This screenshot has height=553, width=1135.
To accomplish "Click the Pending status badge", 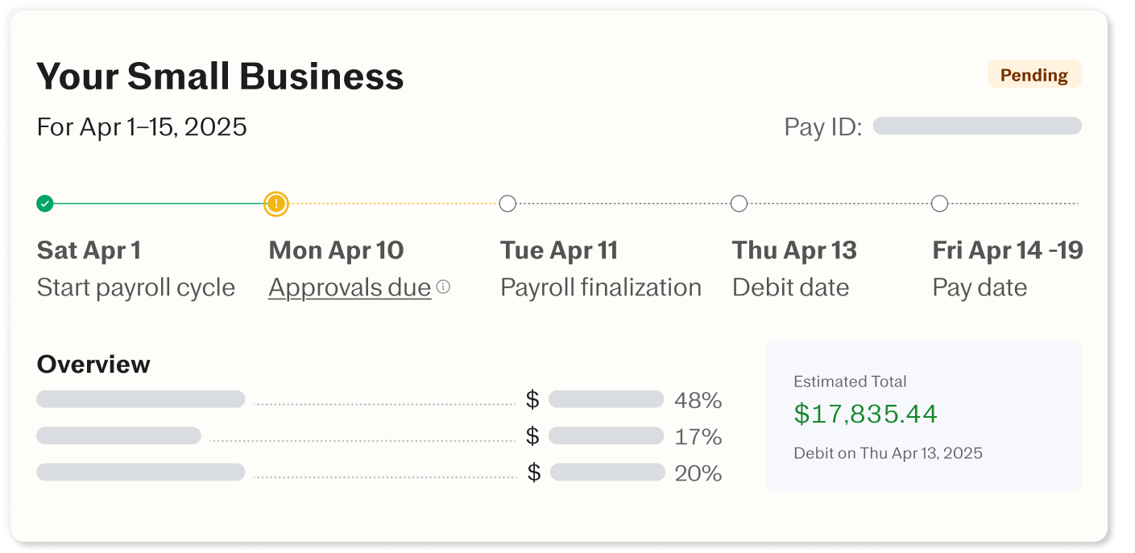I will click(1034, 75).
